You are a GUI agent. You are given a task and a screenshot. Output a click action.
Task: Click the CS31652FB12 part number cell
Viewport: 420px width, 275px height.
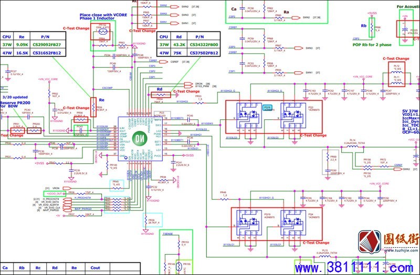click(x=48, y=53)
